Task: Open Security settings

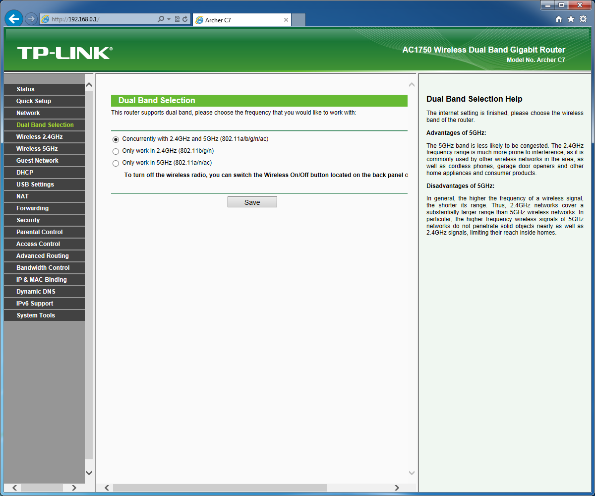Action: (44, 220)
